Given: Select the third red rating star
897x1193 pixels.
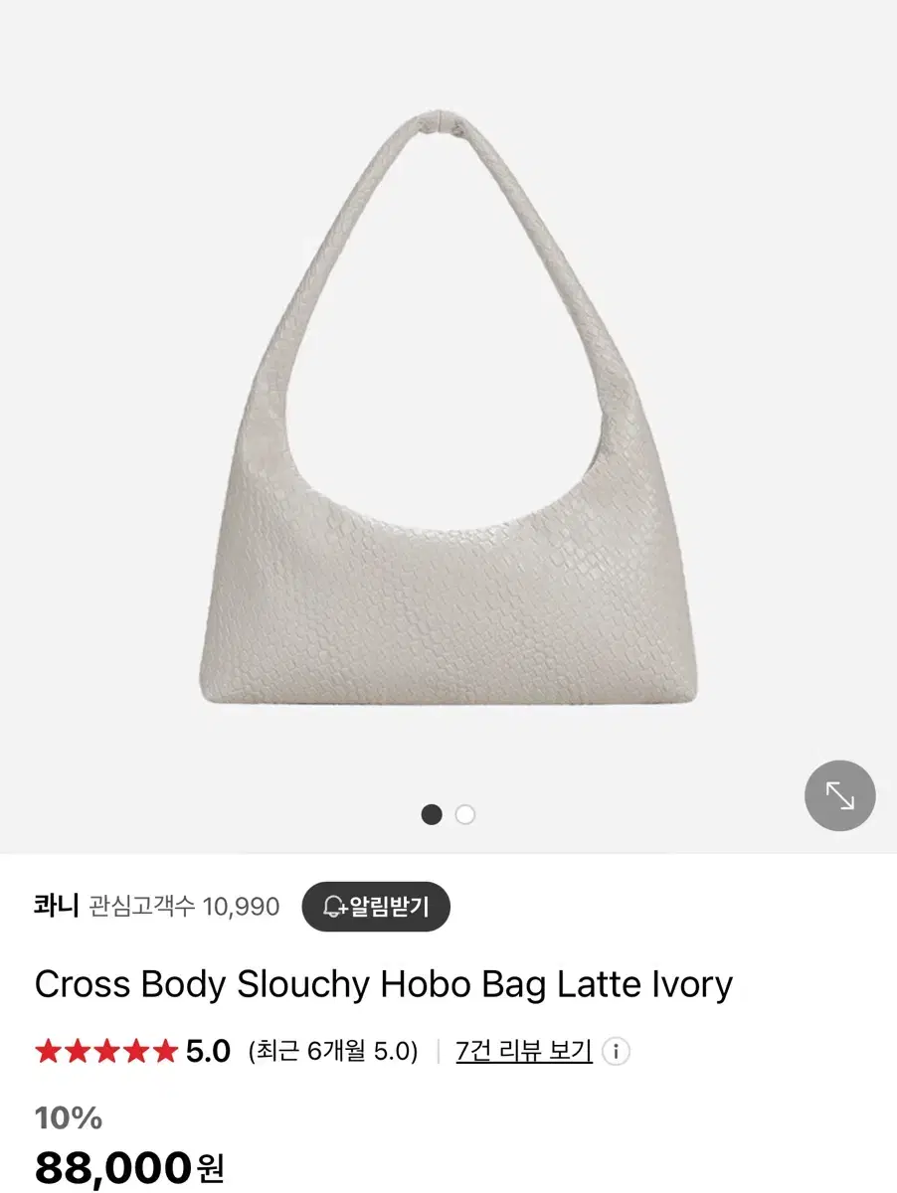Looking at the screenshot, I should pyautogui.click(x=105, y=1051).
